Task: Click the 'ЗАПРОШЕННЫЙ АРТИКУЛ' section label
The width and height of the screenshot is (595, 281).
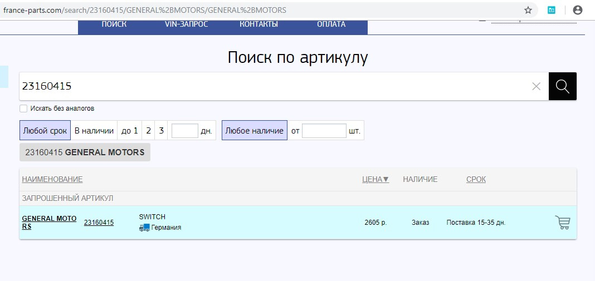Action: coord(67,198)
